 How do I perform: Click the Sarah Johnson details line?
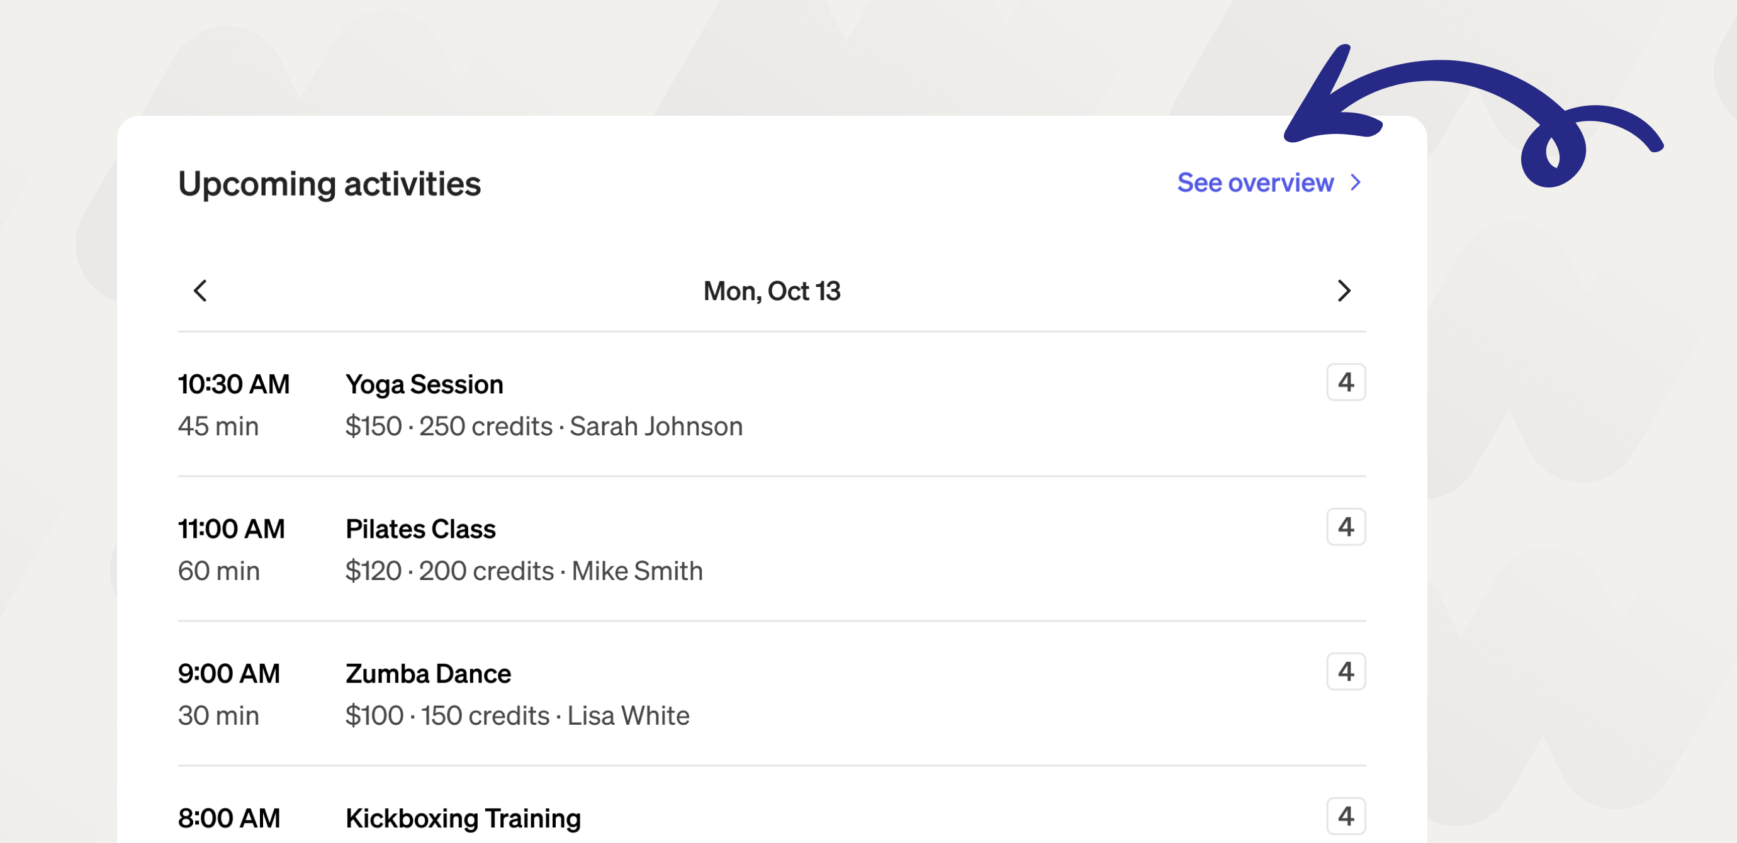[x=544, y=426]
